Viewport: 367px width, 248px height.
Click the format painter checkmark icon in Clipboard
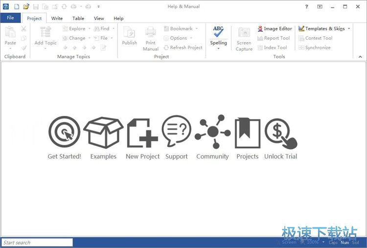[23, 48]
